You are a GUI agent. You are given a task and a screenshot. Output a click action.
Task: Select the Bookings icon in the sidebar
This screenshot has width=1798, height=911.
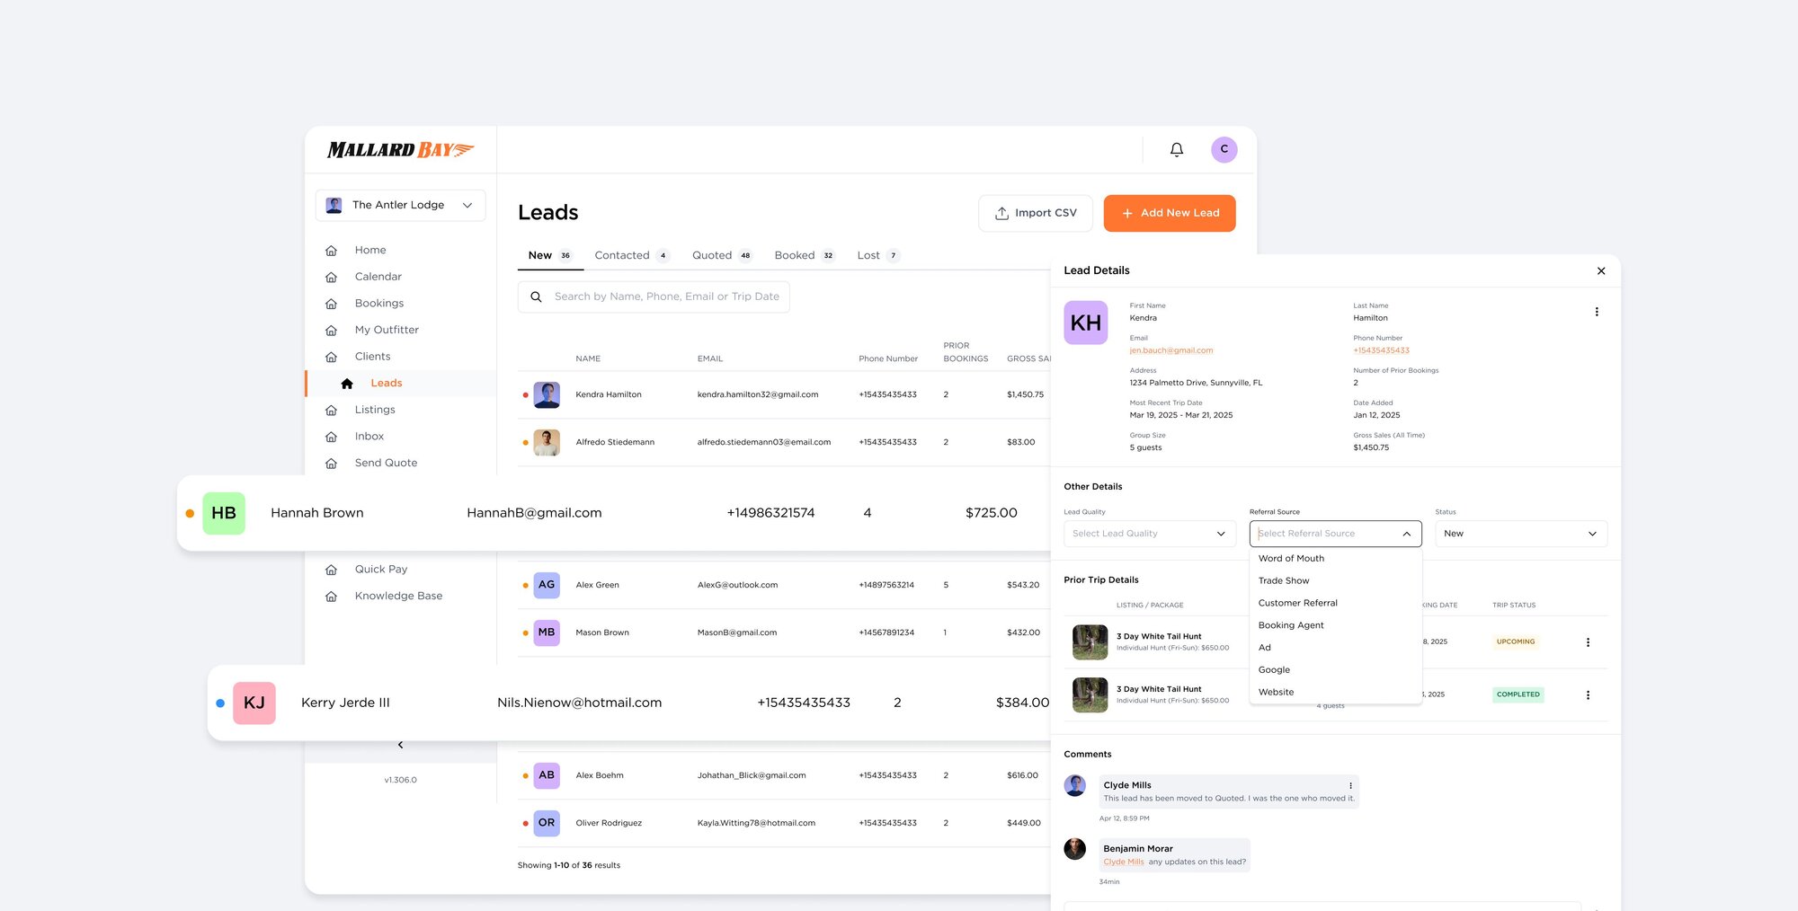pos(331,303)
